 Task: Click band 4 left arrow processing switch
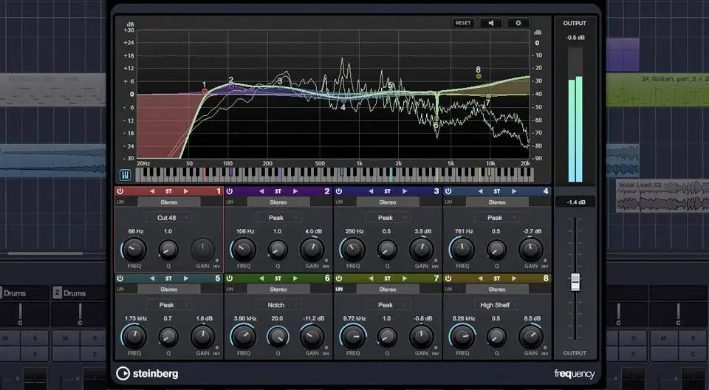click(480, 191)
